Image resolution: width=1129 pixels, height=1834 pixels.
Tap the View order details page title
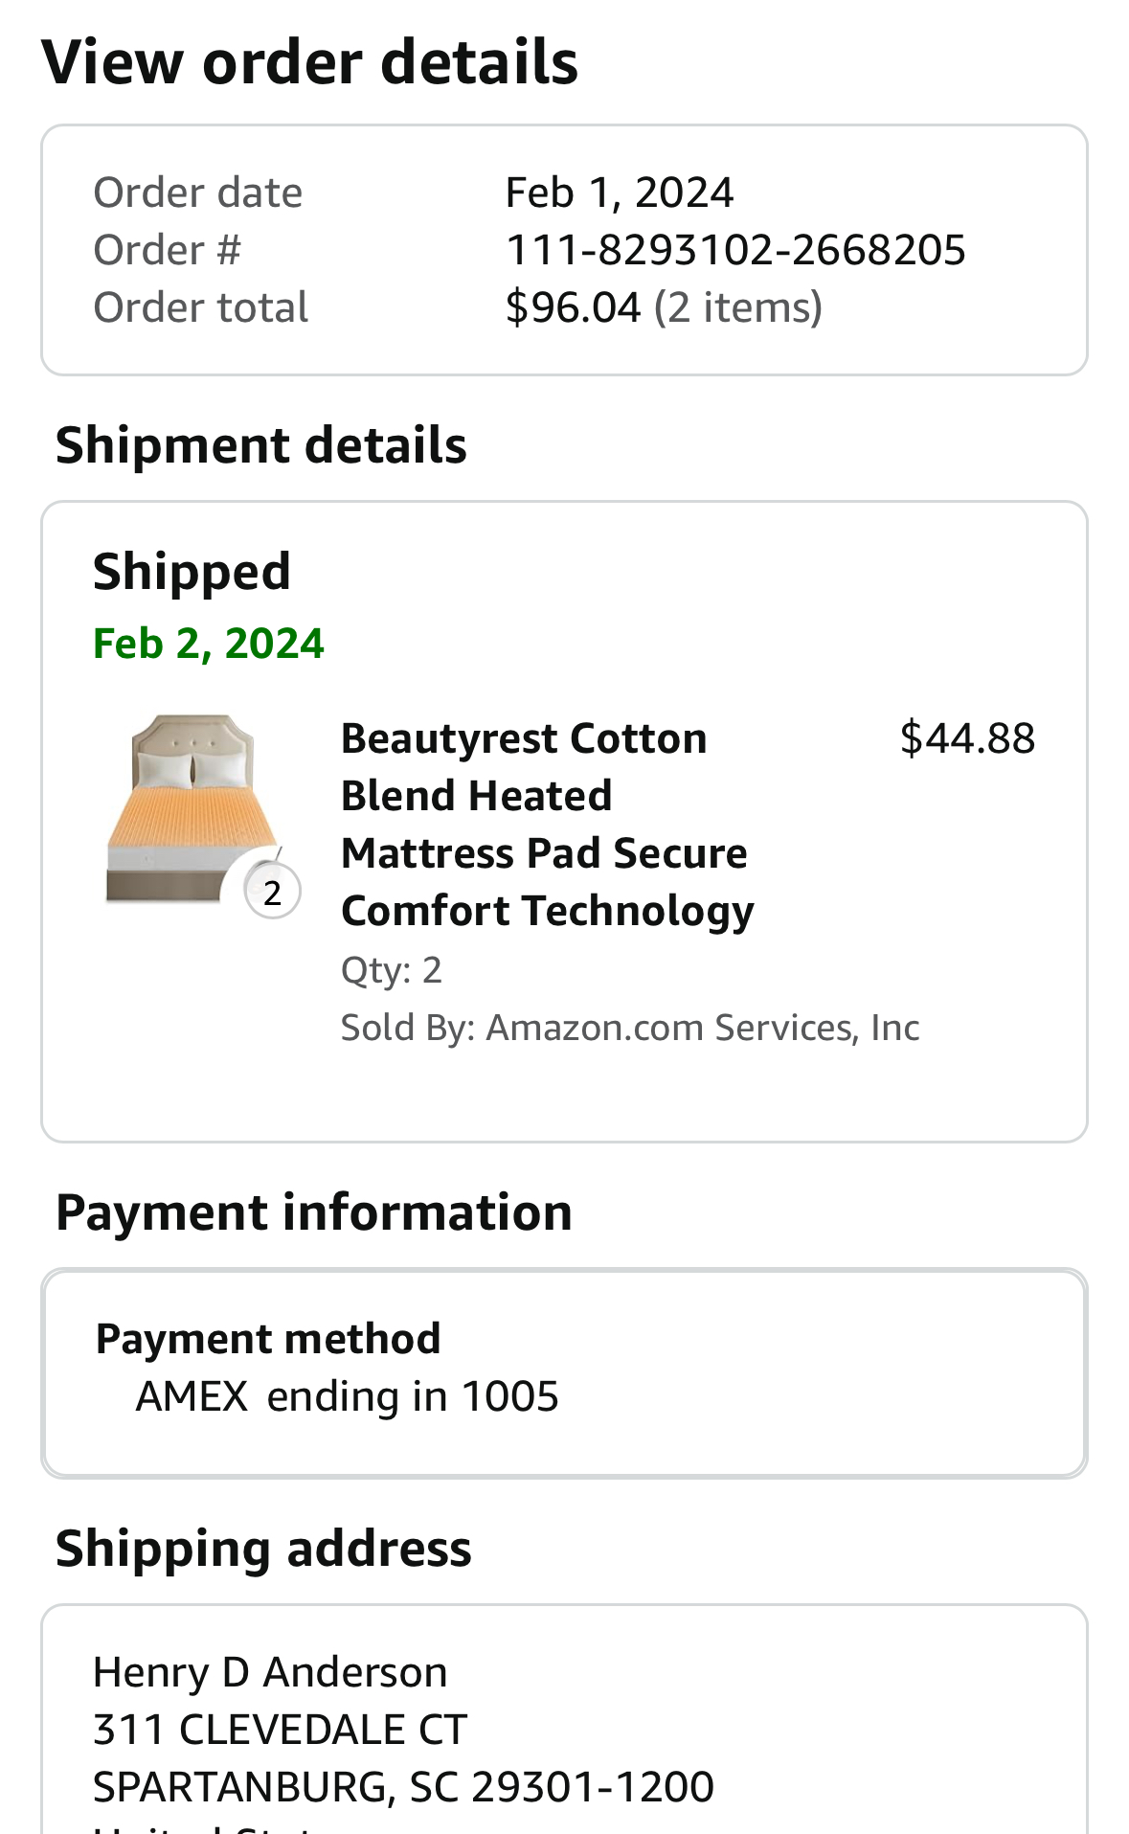click(310, 62)
